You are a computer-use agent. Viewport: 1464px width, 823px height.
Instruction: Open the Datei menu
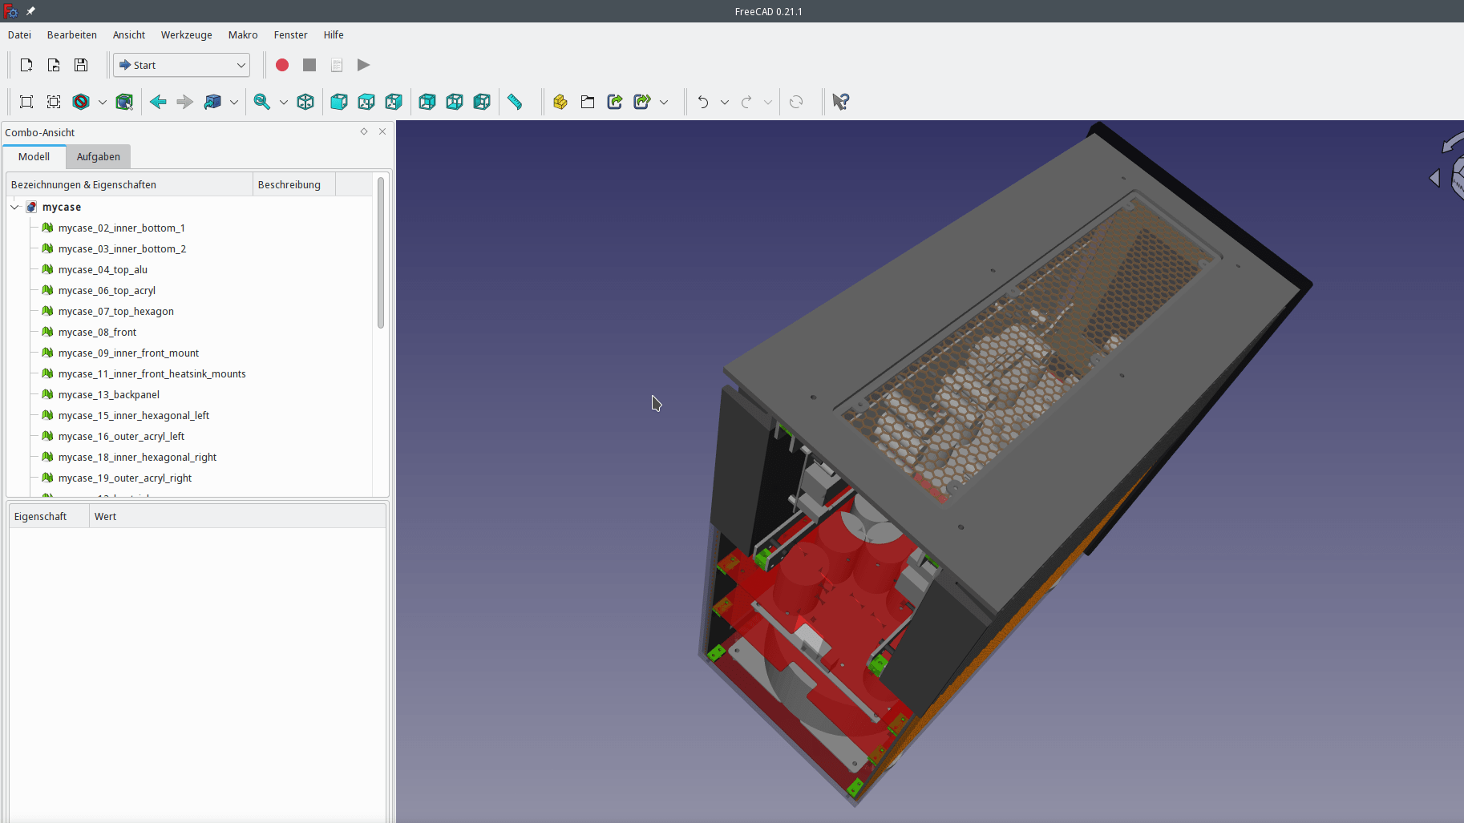pyautogui.click(x=19, y=34)
